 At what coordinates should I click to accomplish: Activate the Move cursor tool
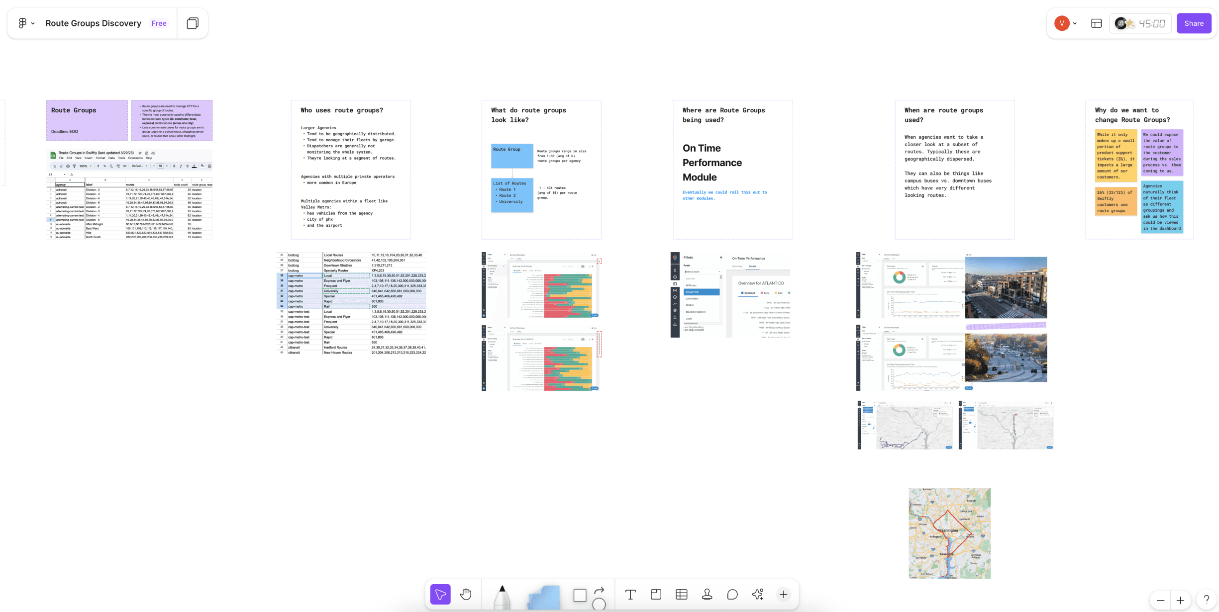(x=440, y=595)
